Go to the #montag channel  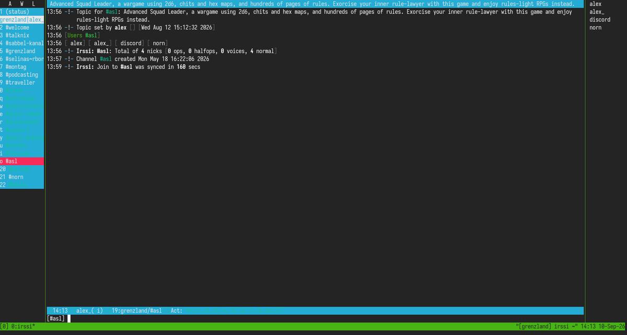pyautogui.click(x=22, y=66)
